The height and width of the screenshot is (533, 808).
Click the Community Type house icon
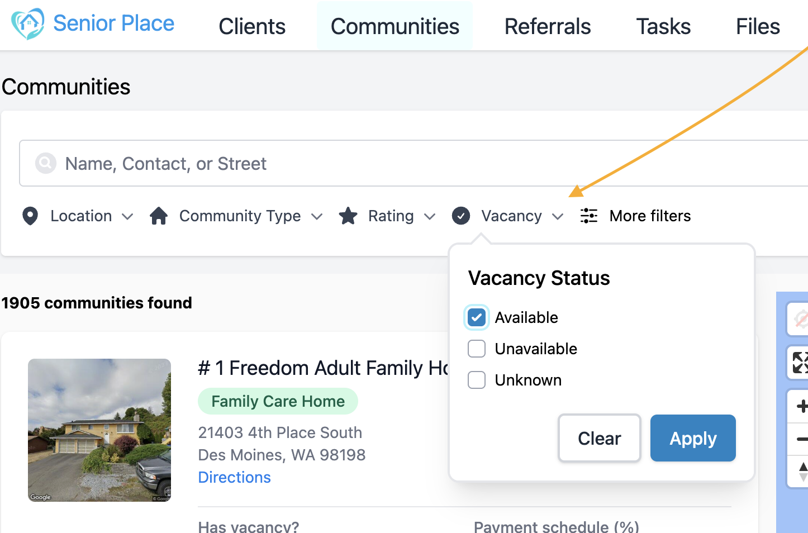click(159, 216)
